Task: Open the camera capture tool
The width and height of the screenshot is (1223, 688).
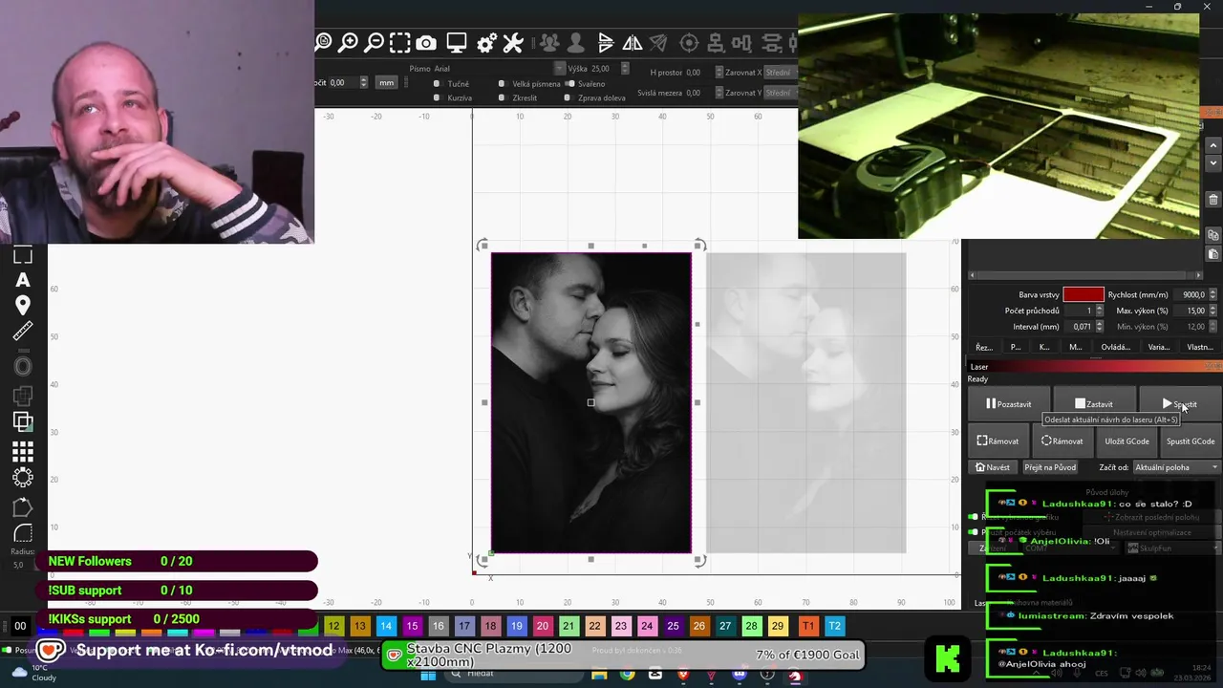Action: pyautogui.click(x=426, y=42)
